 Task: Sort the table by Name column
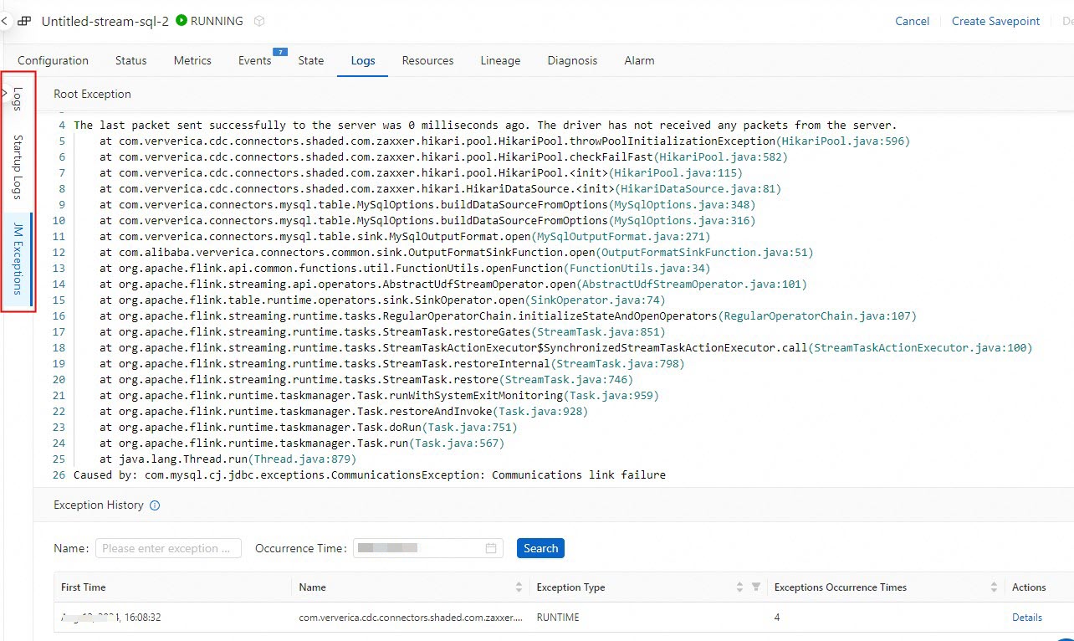pos(519,587)
